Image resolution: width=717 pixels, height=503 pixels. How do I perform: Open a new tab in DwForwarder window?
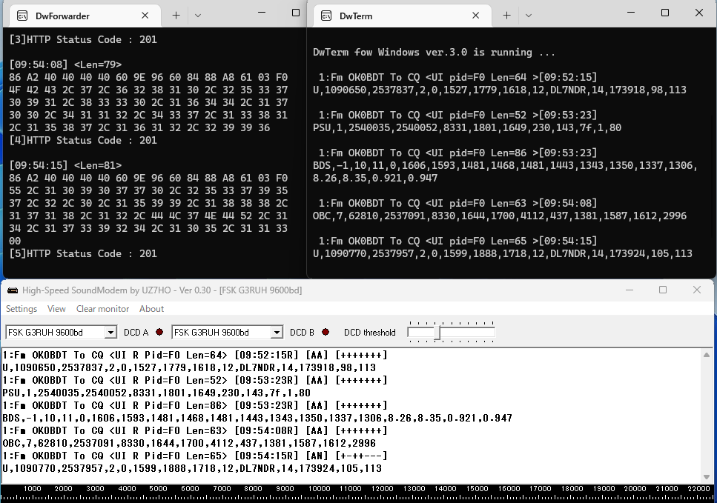click(176, 16)
